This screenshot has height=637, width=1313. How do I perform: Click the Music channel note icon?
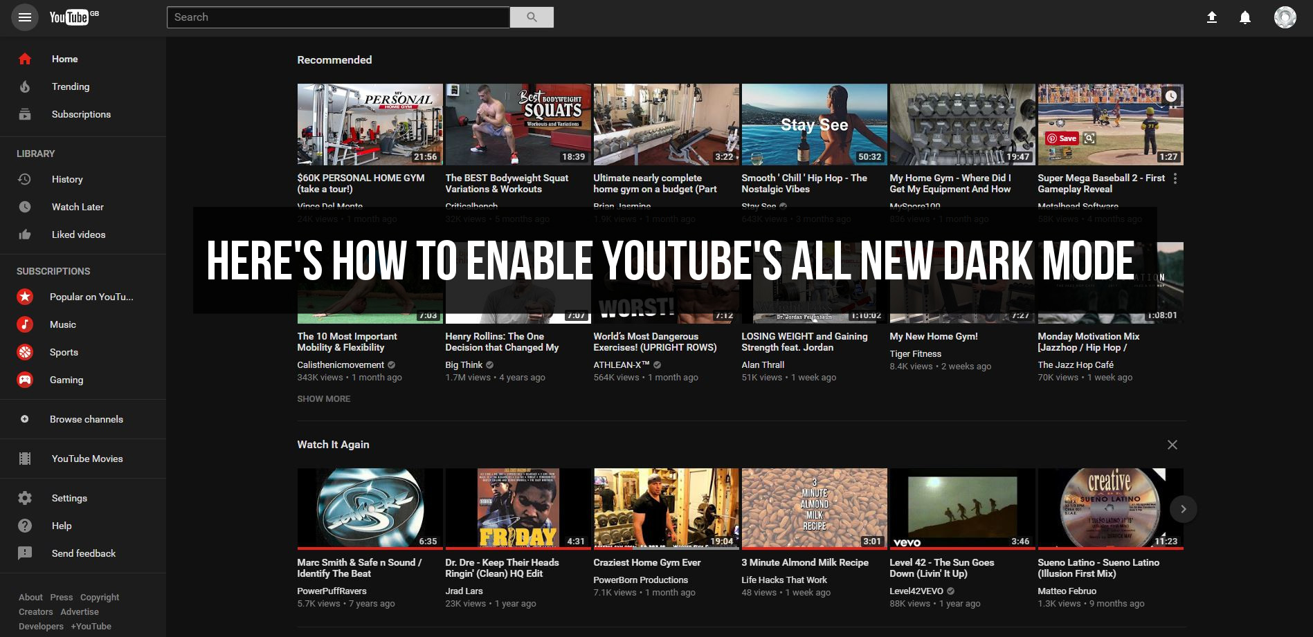[25, 324]
